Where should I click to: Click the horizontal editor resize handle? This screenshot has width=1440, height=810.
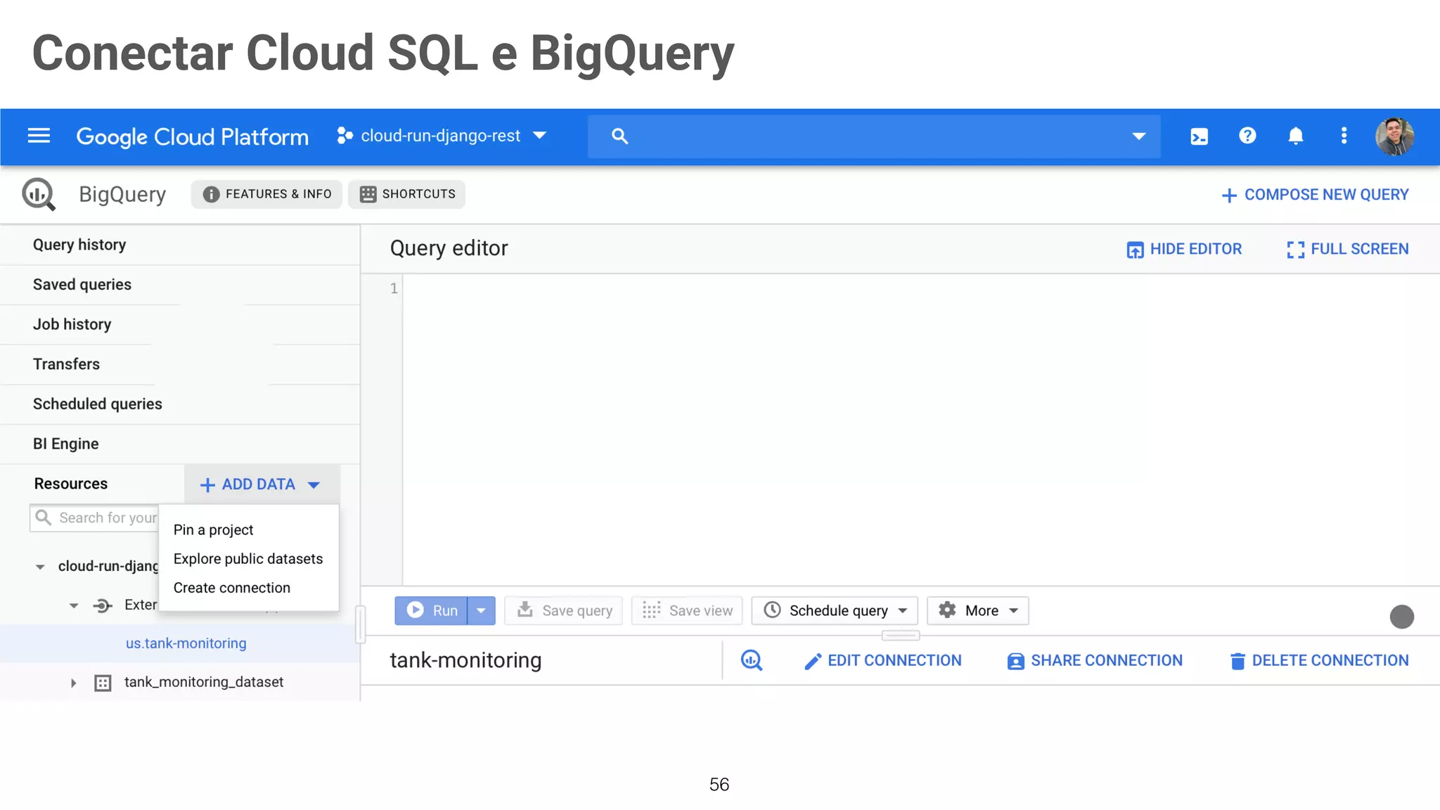pyautogui.click(x=900, y=636)
